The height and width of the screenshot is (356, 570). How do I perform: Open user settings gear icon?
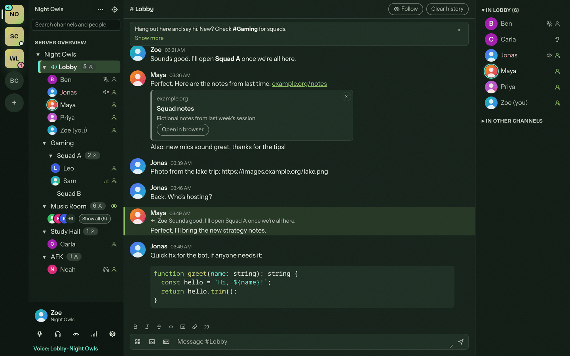click(112, 334)
